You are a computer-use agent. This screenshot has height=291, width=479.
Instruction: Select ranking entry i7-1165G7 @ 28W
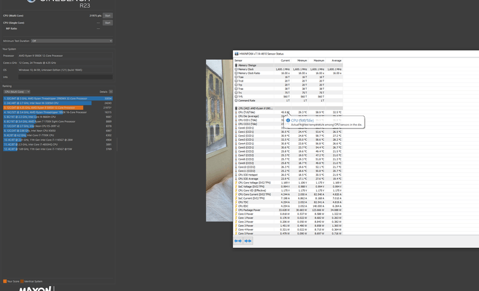click(x=57, y=140)
